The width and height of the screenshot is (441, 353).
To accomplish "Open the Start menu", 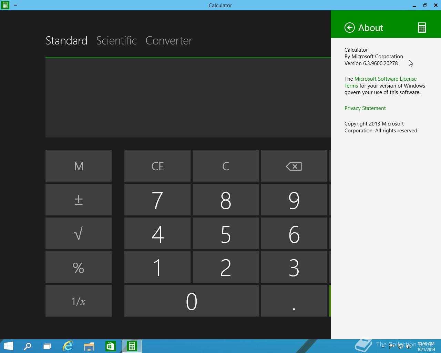I will tap(8, 346).
